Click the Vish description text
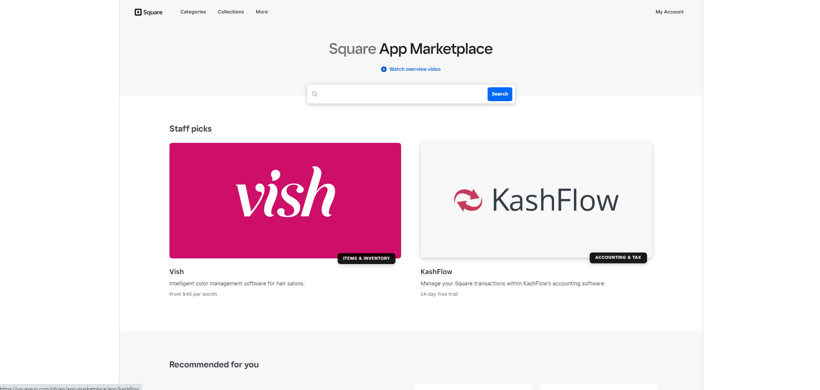820x390 pixels. tap(237, 284)
